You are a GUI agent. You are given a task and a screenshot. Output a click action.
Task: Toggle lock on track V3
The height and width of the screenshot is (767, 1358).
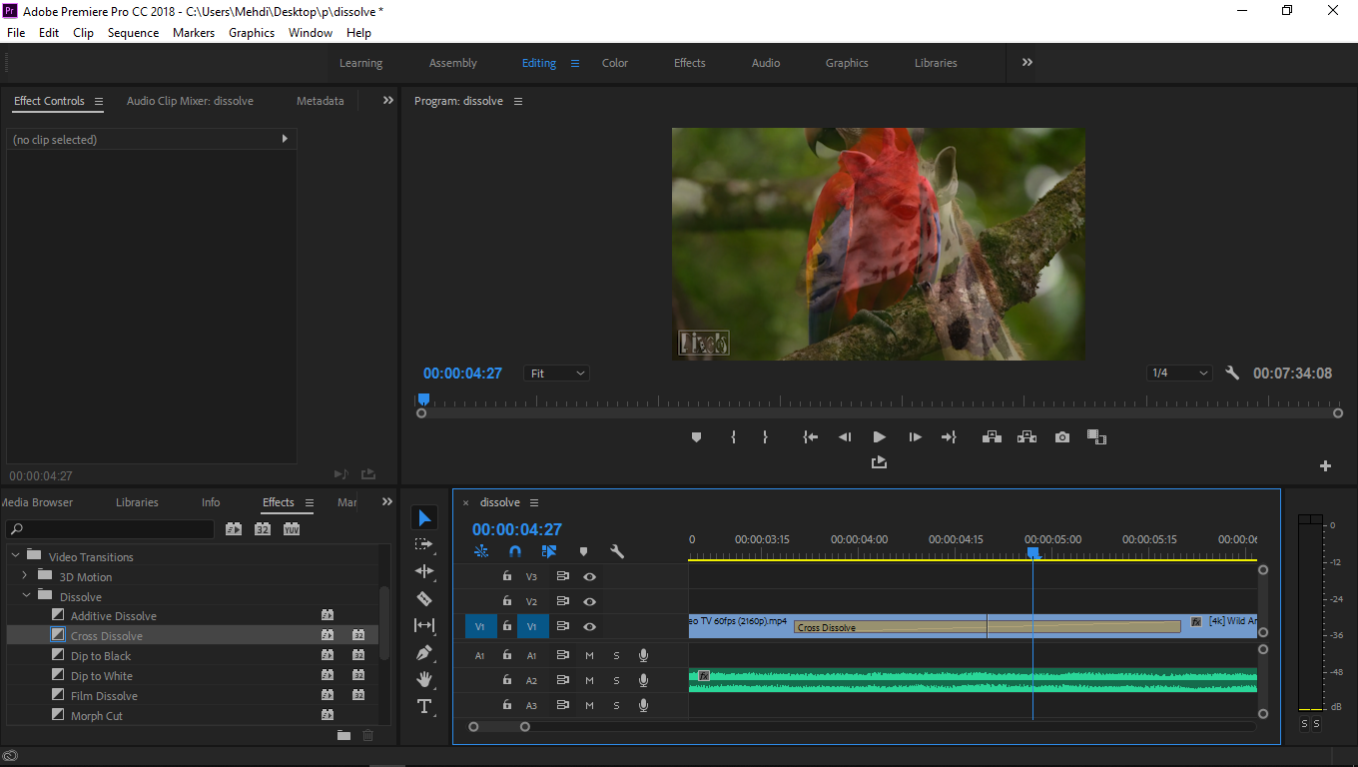coord(507,576)
